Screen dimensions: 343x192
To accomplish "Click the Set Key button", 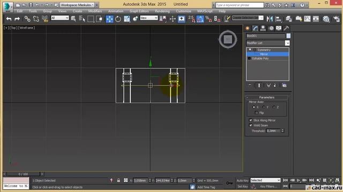I will [x=242, y=186].
